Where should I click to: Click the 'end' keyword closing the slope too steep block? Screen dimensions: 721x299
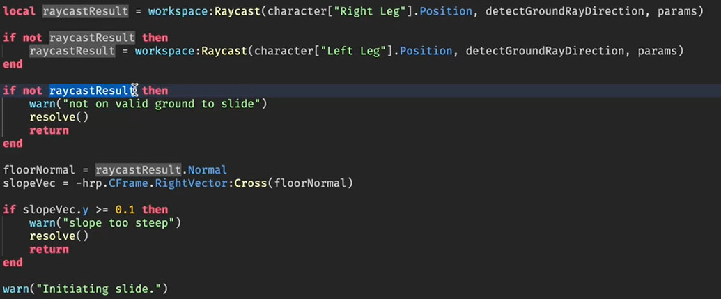13,263
